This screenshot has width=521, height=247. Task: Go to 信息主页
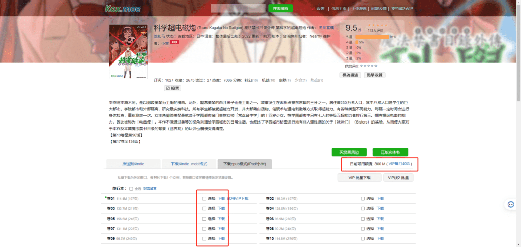tap(338, 9)
